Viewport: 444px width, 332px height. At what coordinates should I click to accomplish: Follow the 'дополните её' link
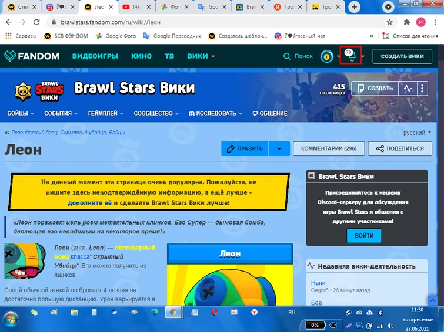(x=90, y=203)
